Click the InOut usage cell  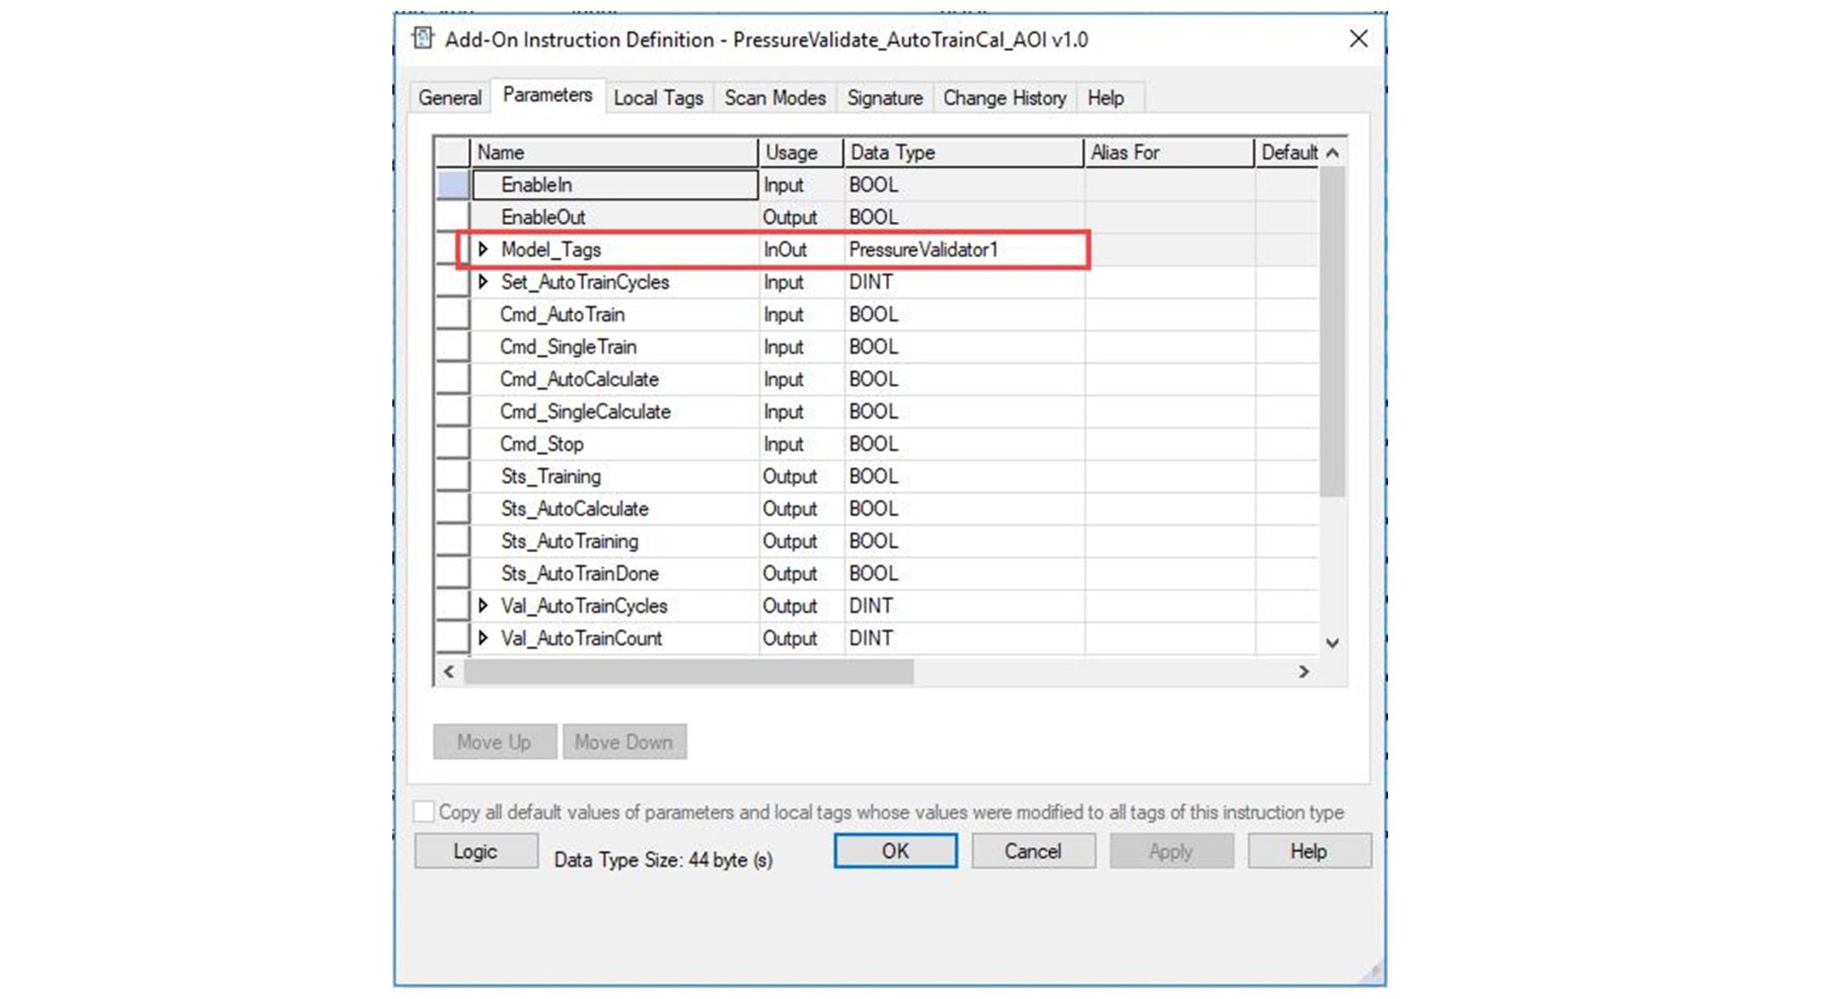click(801, 250)
